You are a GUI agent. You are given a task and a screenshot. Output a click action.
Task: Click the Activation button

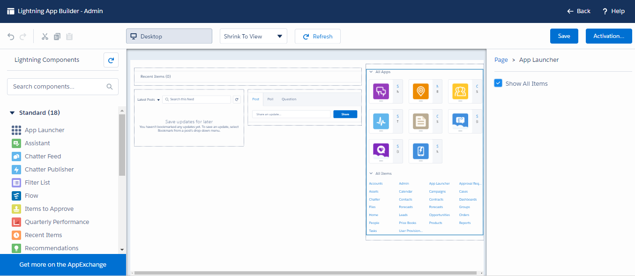click(x=608, y=36)
